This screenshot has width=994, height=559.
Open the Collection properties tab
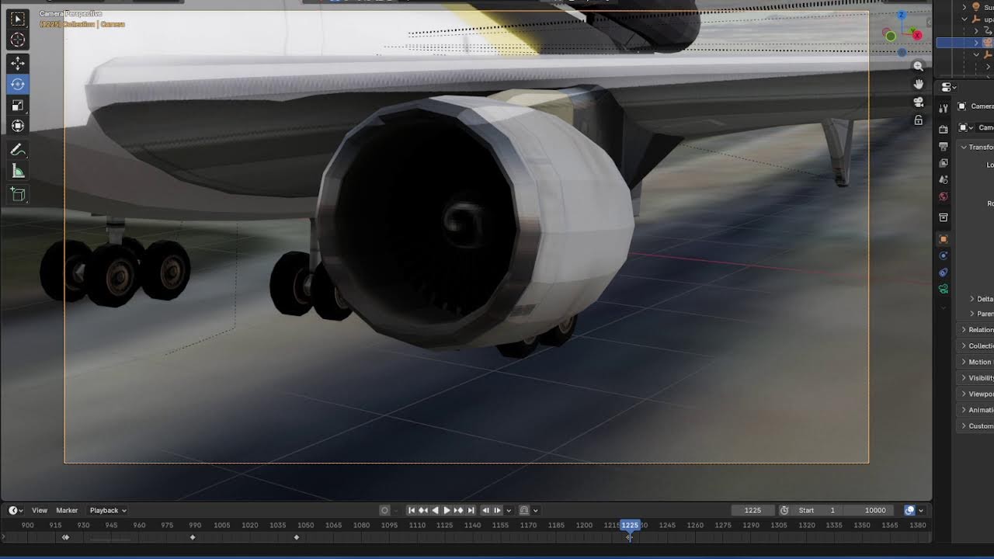pyautogui.click(x=944, y=217)
